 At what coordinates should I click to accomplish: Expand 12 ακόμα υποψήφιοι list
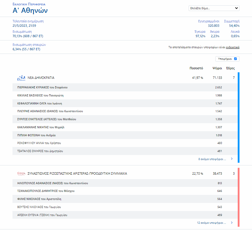(211, 223)
